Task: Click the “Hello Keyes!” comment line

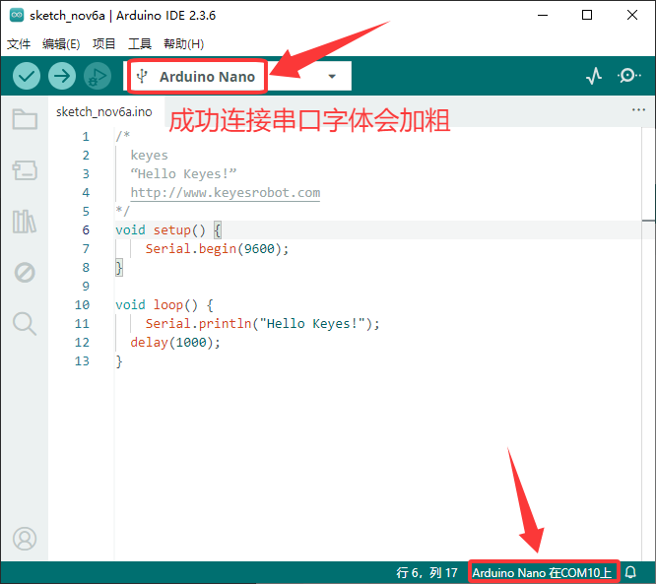Action: 183,174
